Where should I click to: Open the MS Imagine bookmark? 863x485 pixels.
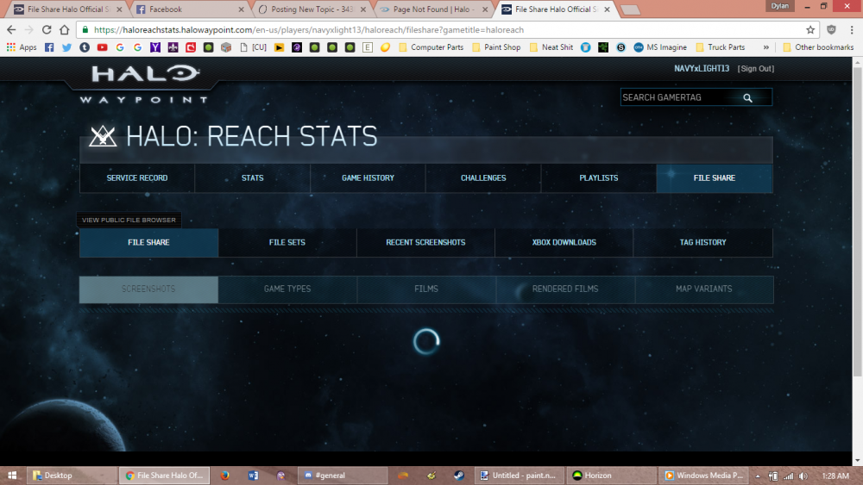click(x=660, y=47)
